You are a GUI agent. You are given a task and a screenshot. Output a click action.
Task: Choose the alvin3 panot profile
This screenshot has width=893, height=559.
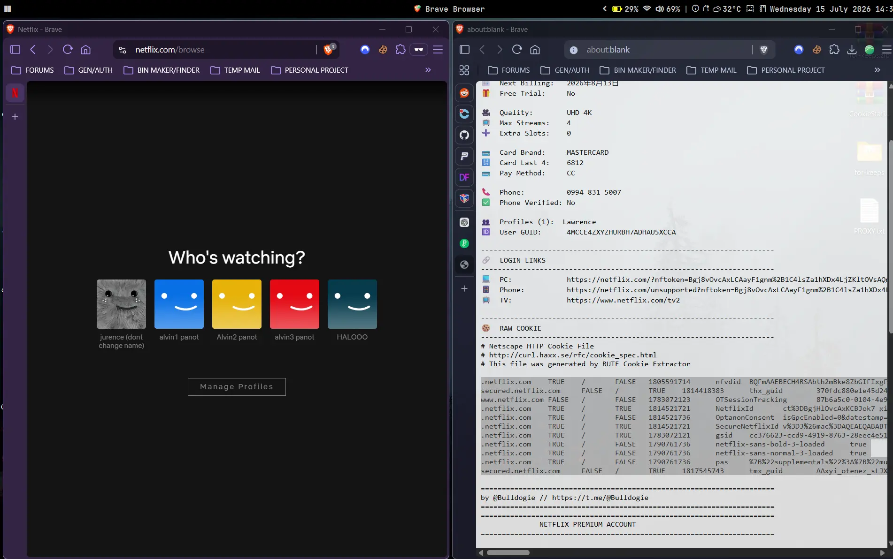click(x=294, y=304)
